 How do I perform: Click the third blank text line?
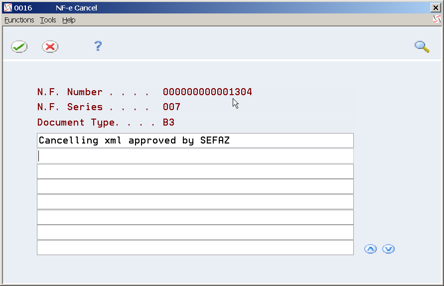[195, 171]
